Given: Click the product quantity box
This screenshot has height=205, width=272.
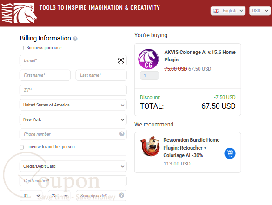Looking at the screenshot, I should 149,76.
